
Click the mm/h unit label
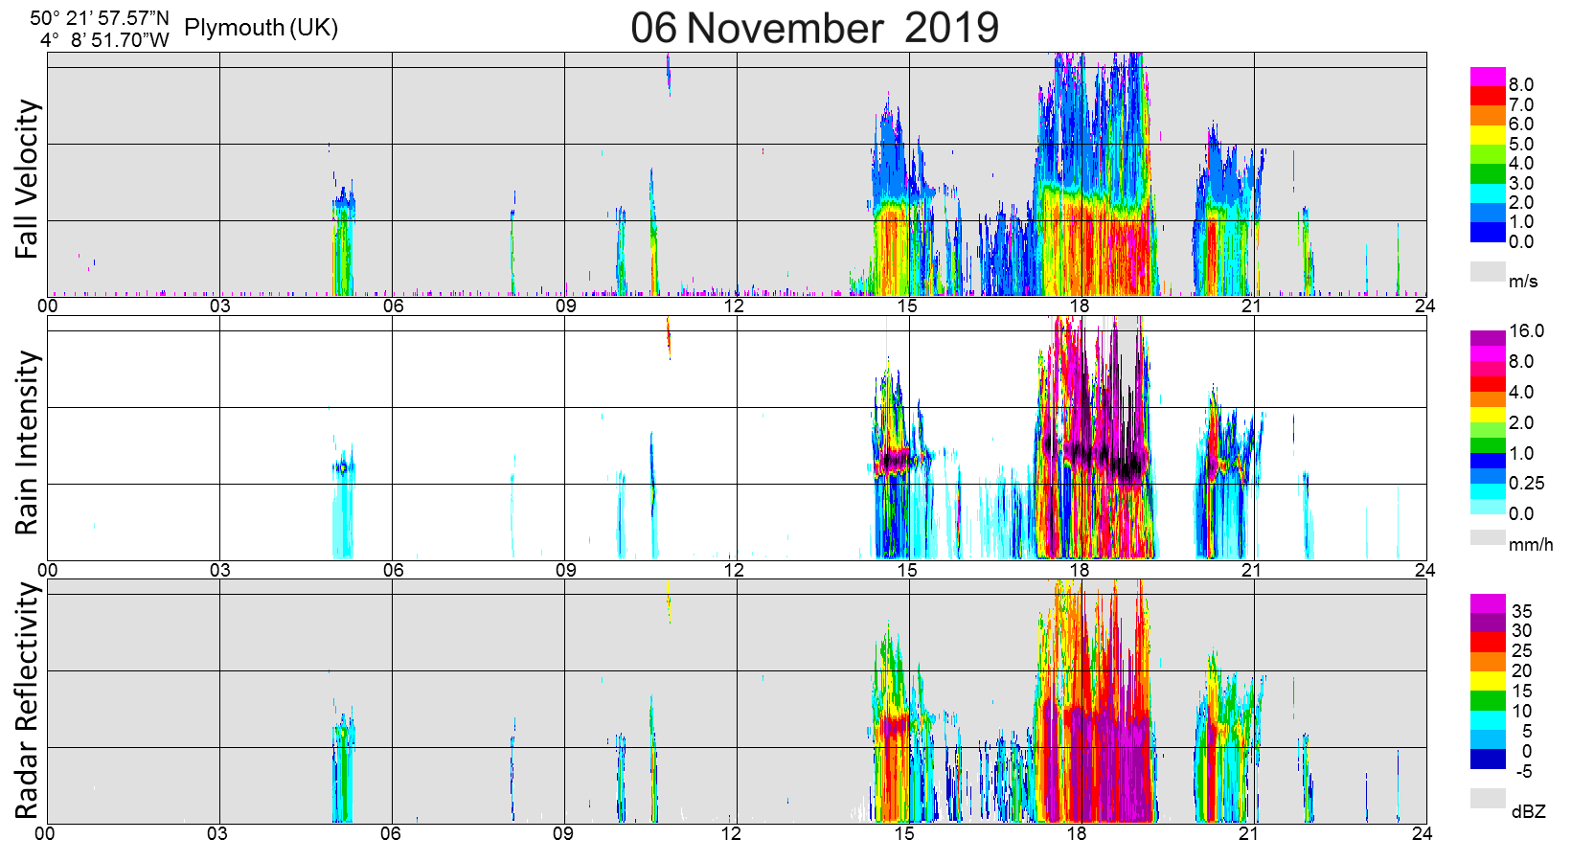[x=1531, y=544]
